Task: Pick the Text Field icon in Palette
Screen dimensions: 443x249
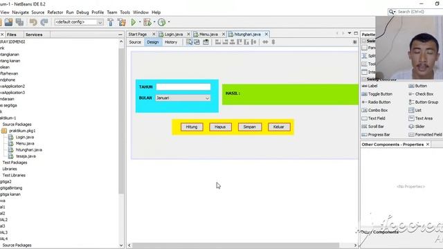Action: click(x=365, y=118)
